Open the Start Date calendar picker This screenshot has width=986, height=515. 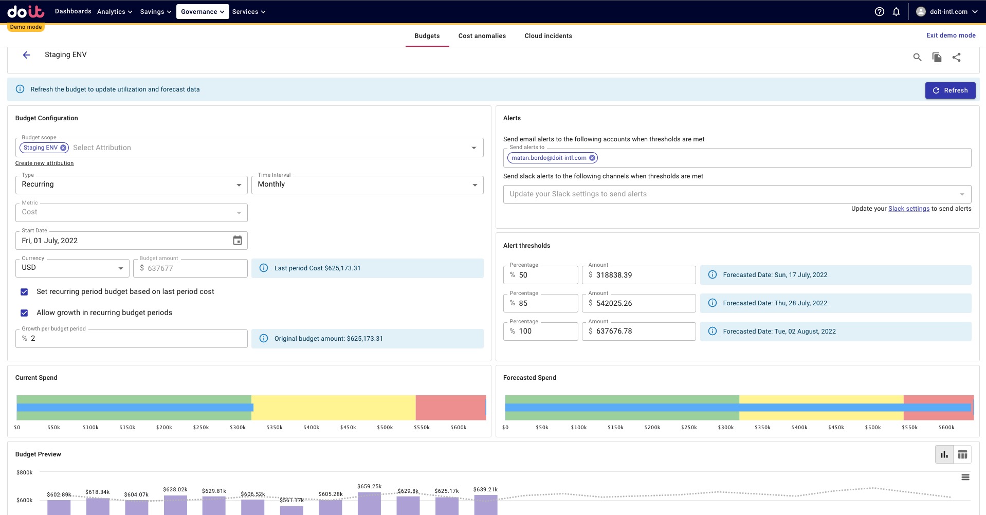237,240
